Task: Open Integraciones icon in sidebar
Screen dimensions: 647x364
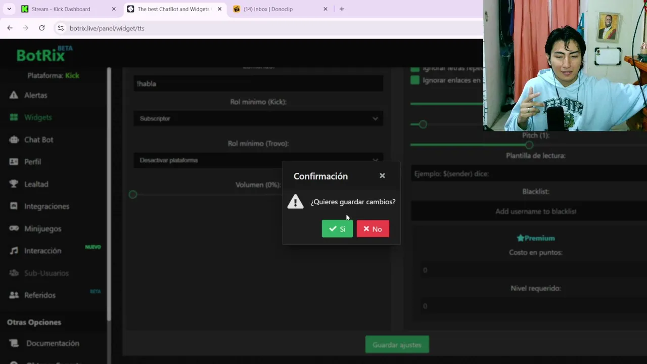Action: coord(14,206)
